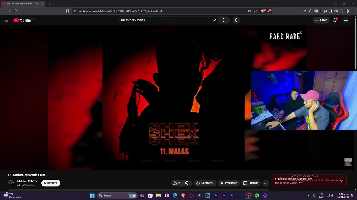Screen dimensions: 357x200
Task: Open the ESP LAA language switcher
Action: [321, 196]
